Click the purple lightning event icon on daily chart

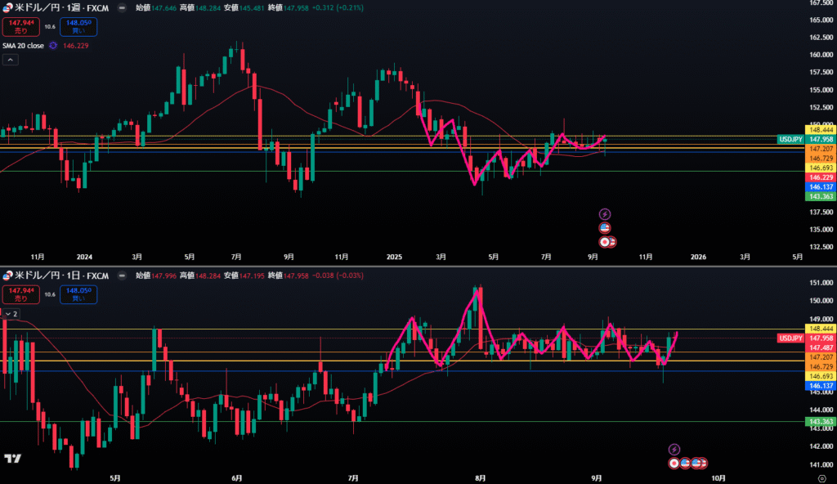[x=674, y=449]
